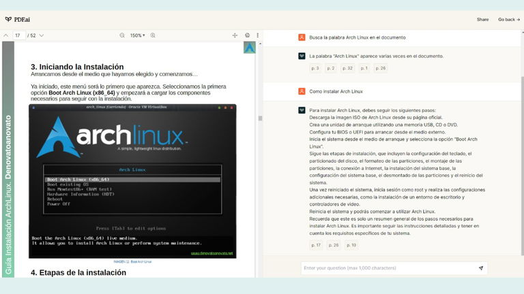Click the Arch logo thumbnail atop the page

click(x=249, y=48)
